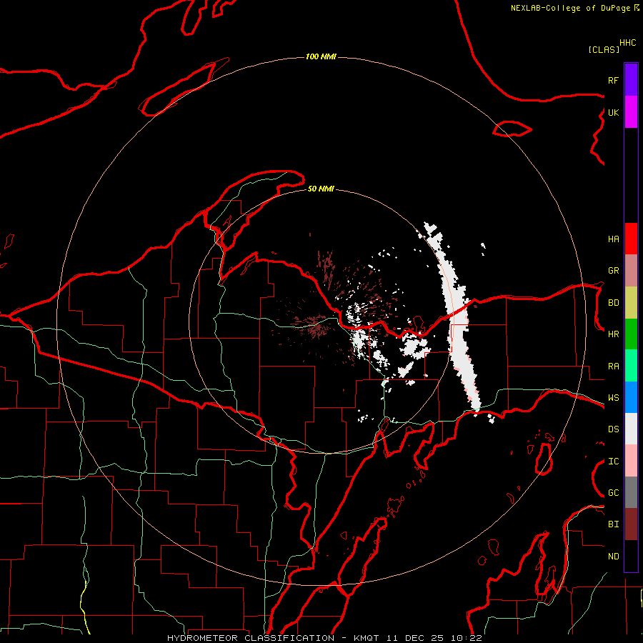Click the WS blue legend swatch

[631, 397]
